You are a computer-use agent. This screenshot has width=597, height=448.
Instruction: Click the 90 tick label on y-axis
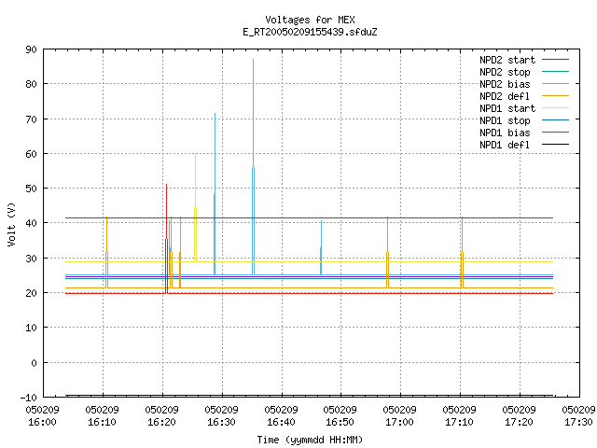(31, 49)
